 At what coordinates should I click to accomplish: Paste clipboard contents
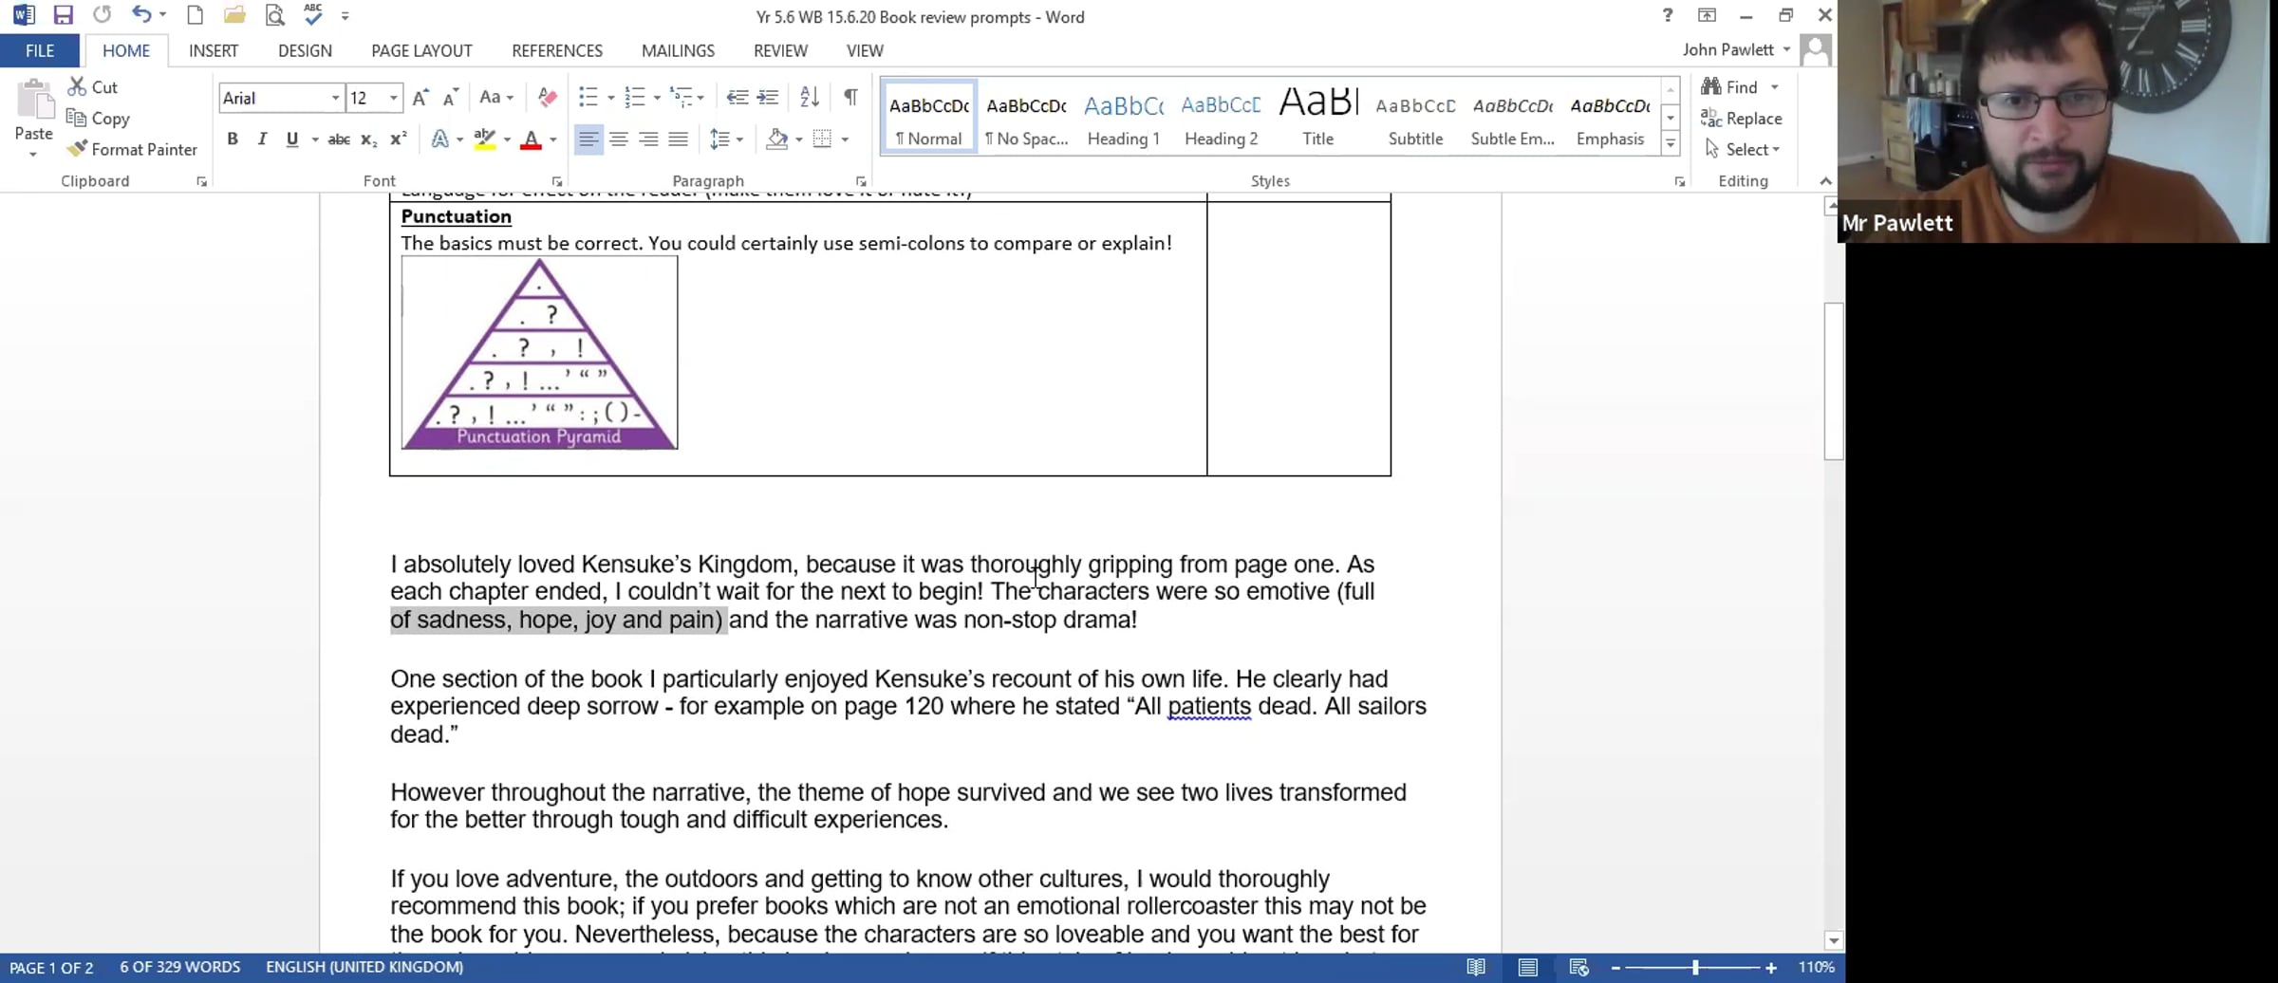click(x=34, y=118)
